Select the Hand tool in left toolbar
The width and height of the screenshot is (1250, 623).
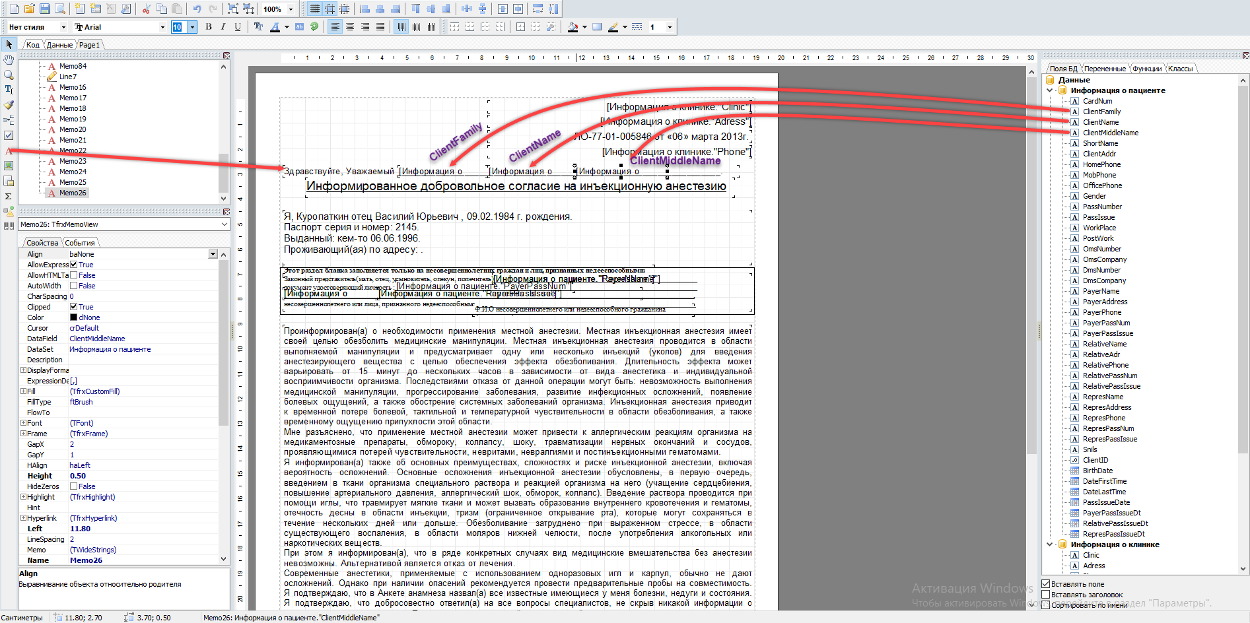point(9,60)
